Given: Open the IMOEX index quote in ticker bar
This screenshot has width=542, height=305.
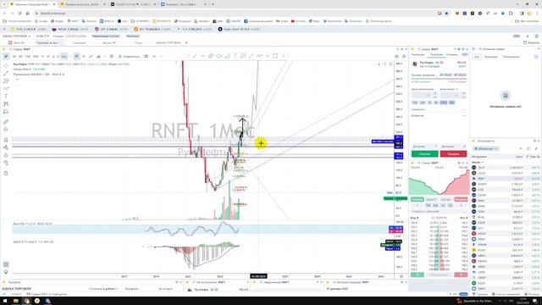Looking at the screenshot, I should click(x=70, y=30).
